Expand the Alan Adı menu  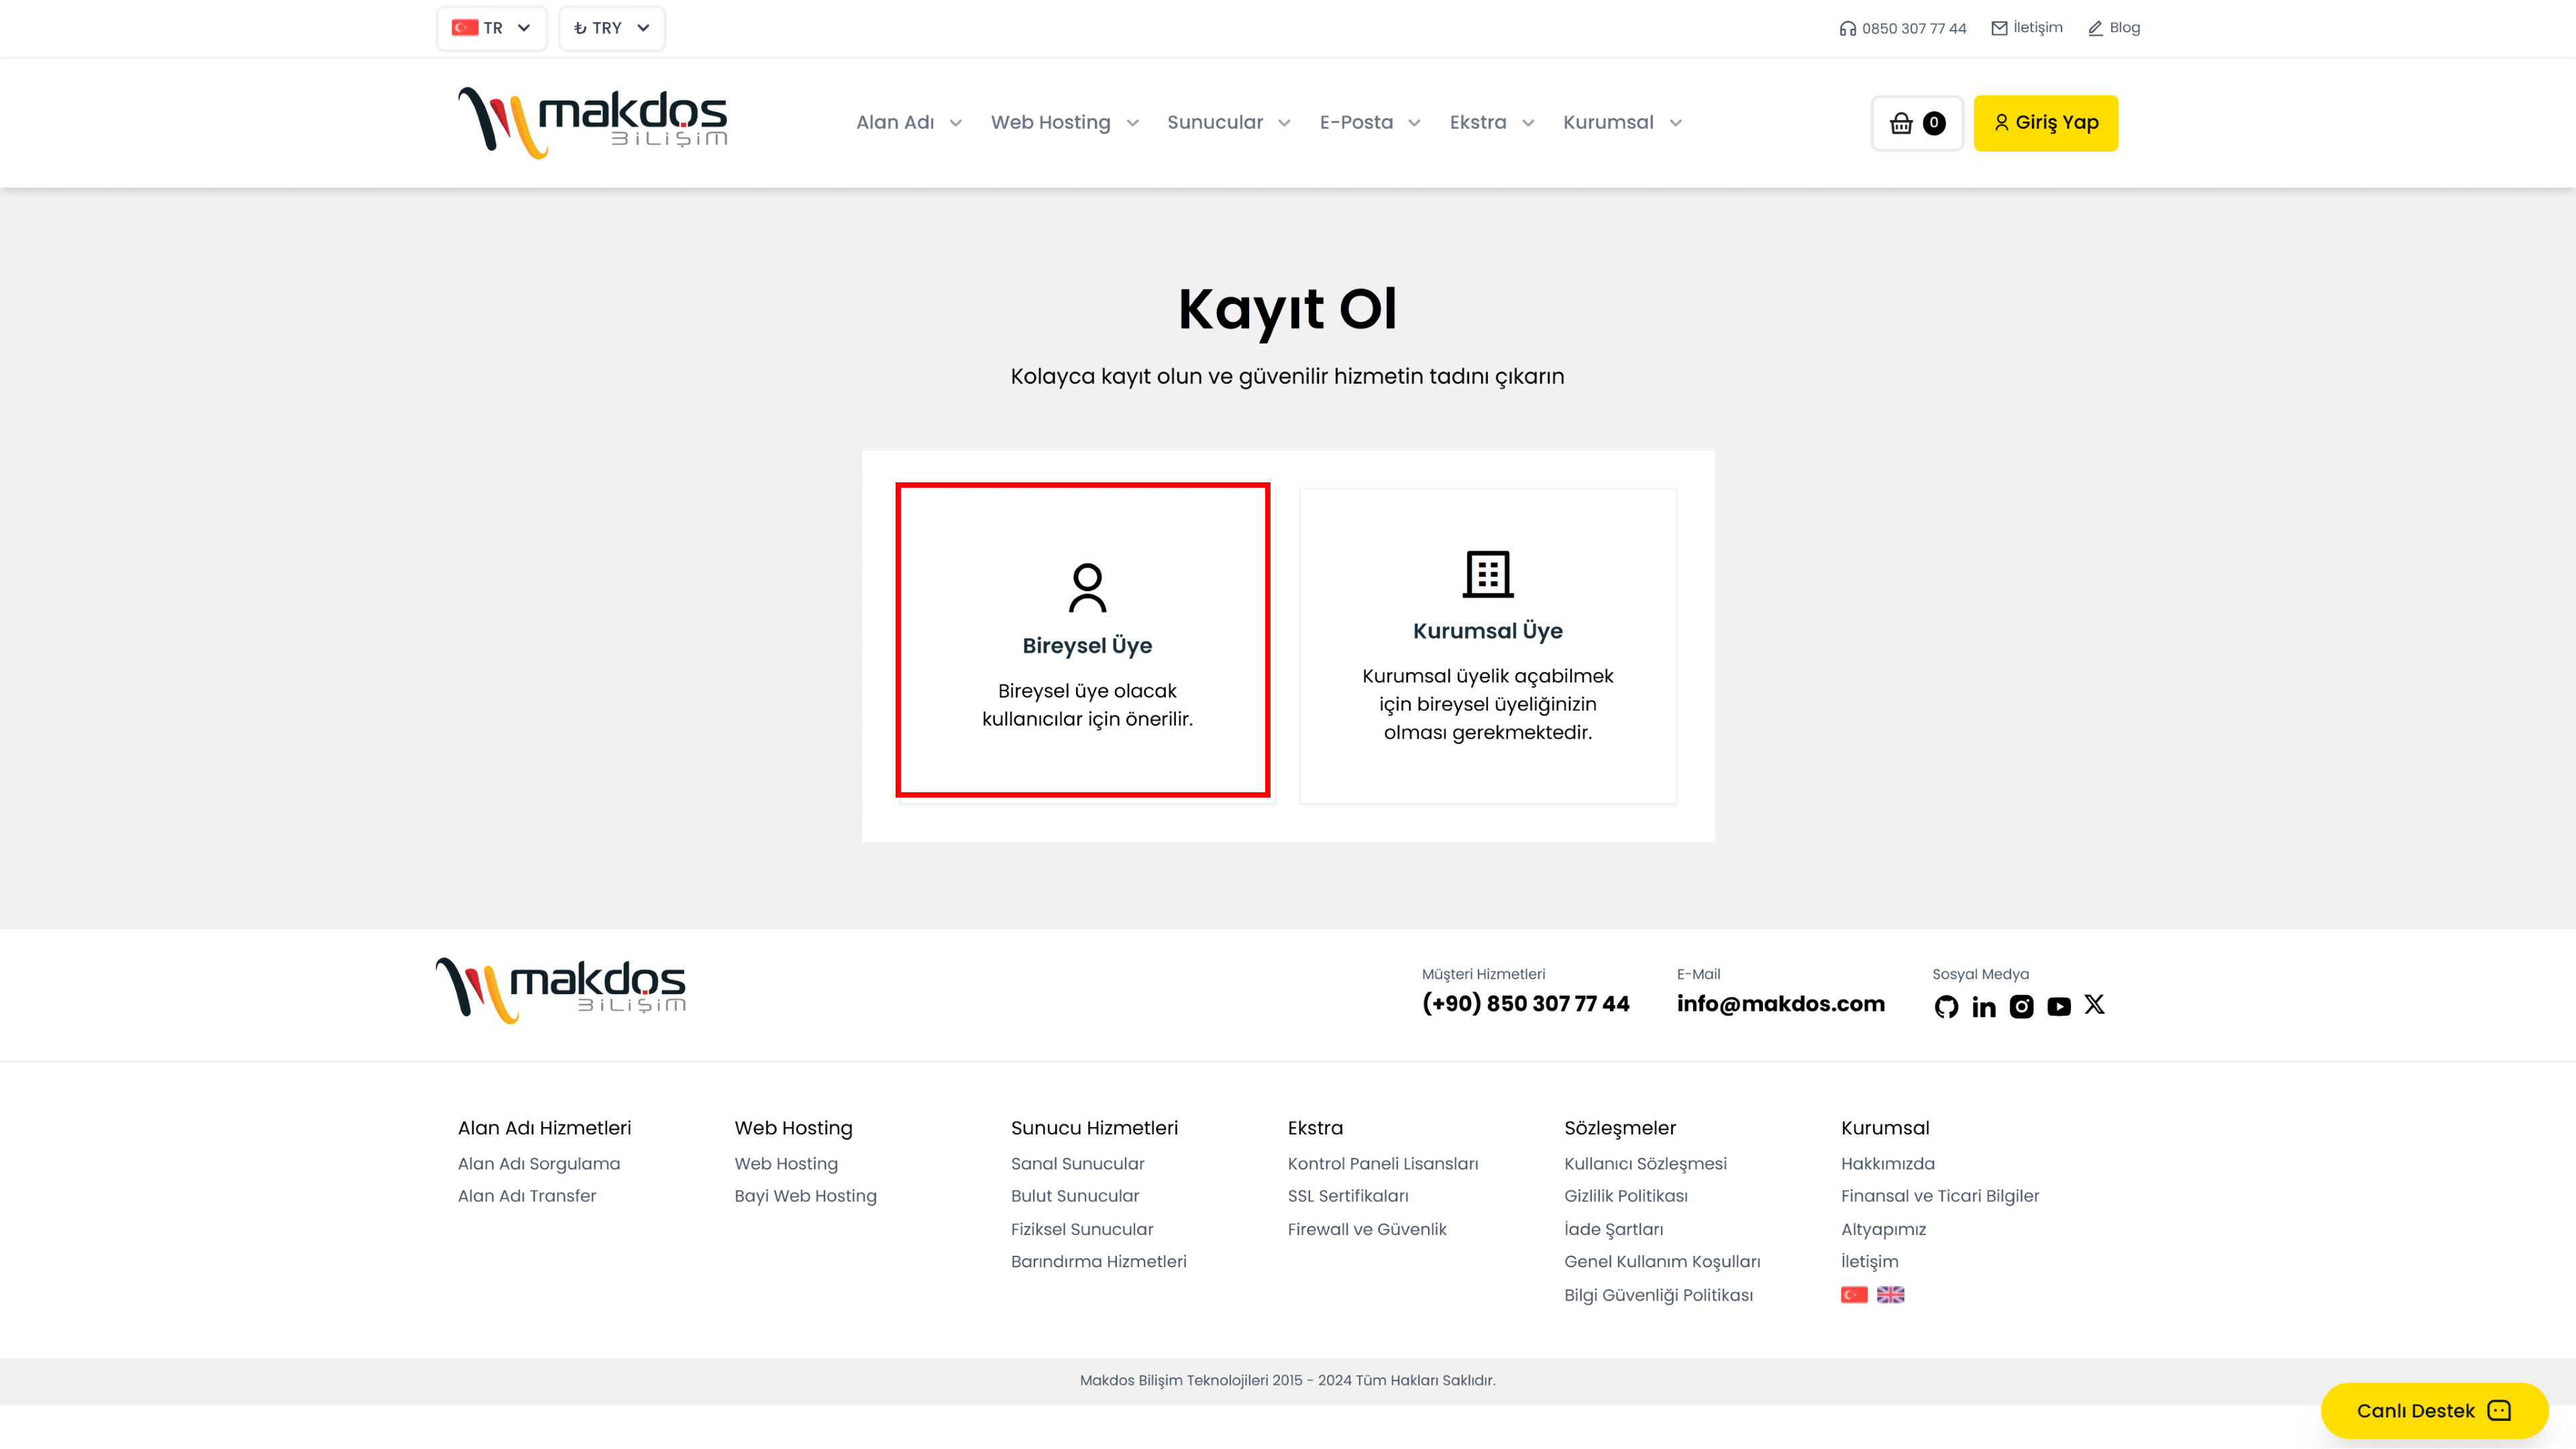909,122
